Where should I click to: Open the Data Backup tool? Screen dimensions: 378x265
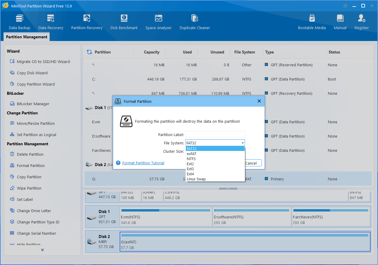[20, 22]
